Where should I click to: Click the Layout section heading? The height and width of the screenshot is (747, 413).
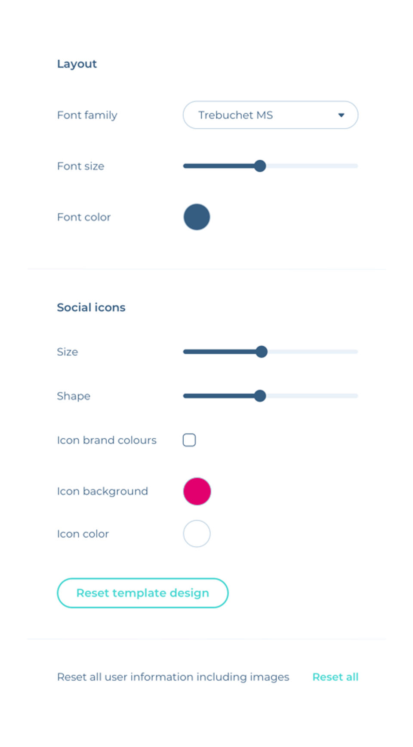point(77,64)
